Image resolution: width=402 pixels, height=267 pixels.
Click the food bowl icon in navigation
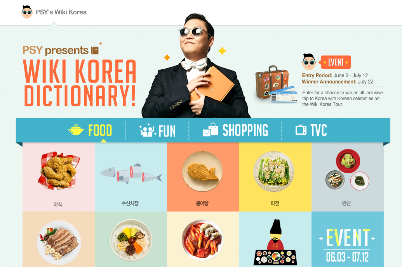click(x=76, y=130)
